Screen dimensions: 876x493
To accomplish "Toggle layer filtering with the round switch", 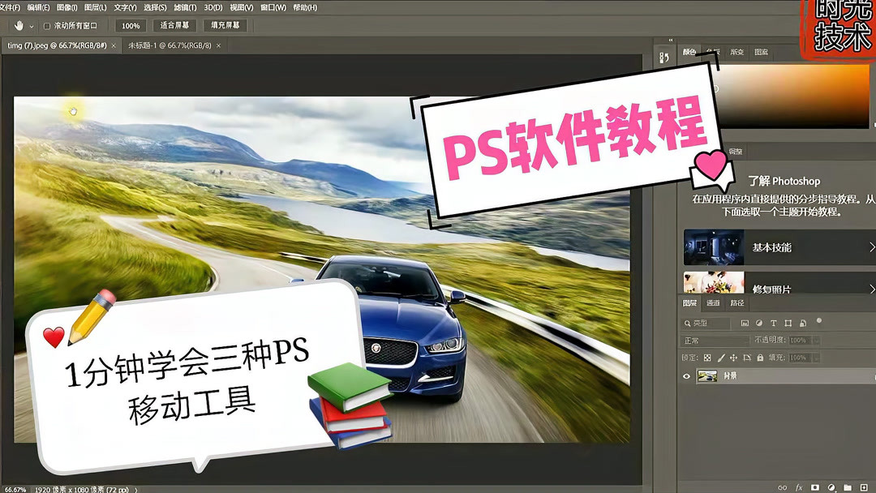I will click(818, 322).
